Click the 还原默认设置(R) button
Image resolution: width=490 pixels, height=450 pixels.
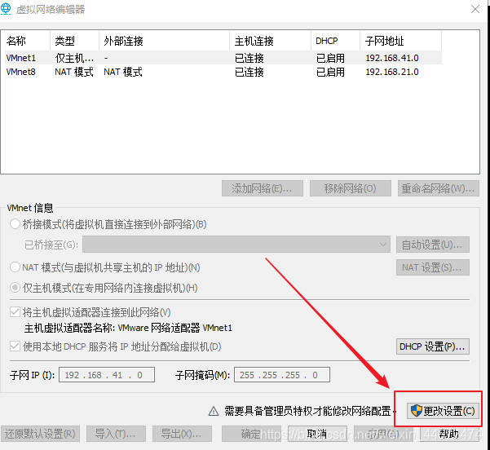point(40,434)
